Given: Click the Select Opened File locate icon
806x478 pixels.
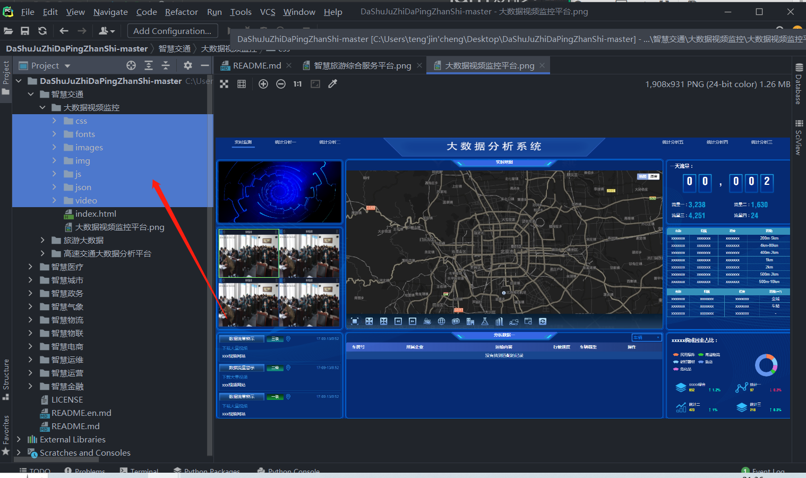Looking at the screenshot, I should [131, 65].
